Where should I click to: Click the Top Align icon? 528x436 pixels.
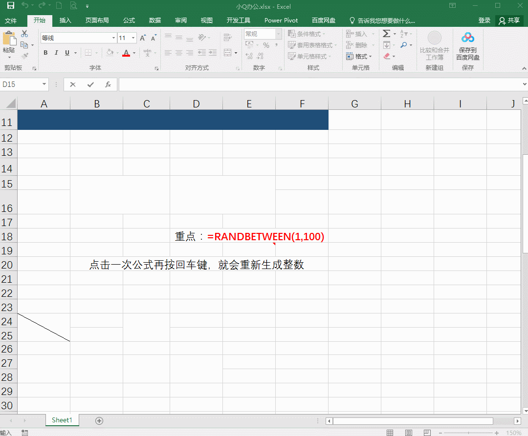click(x=168, y=37)
